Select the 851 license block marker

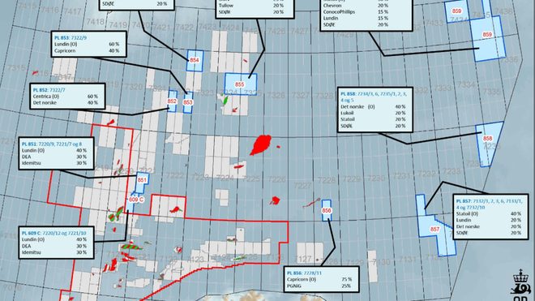pos(142,180)
